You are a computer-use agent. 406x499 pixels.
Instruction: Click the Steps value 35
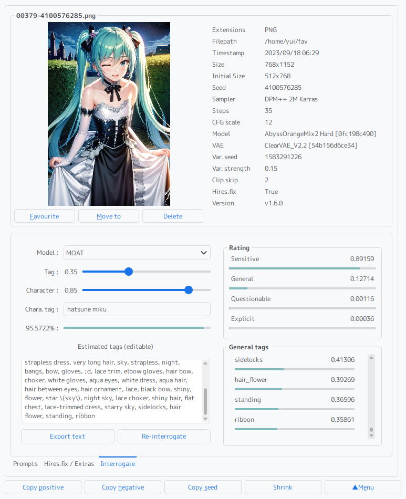tap(268, 111)
